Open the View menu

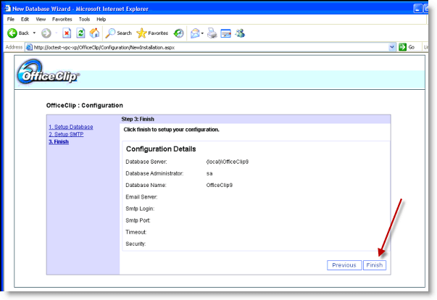pyautogui.click(x=41, y=20)
